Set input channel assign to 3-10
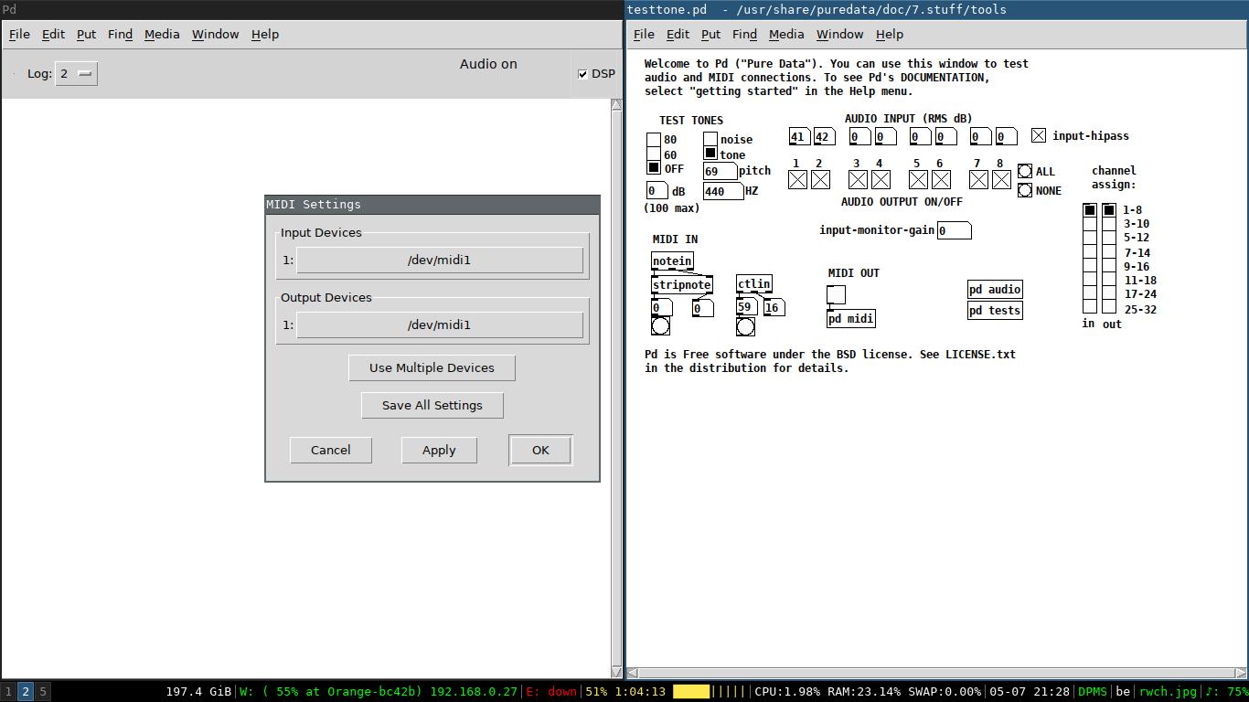This screenshot has height=702, width=1249. (1090, 224)
